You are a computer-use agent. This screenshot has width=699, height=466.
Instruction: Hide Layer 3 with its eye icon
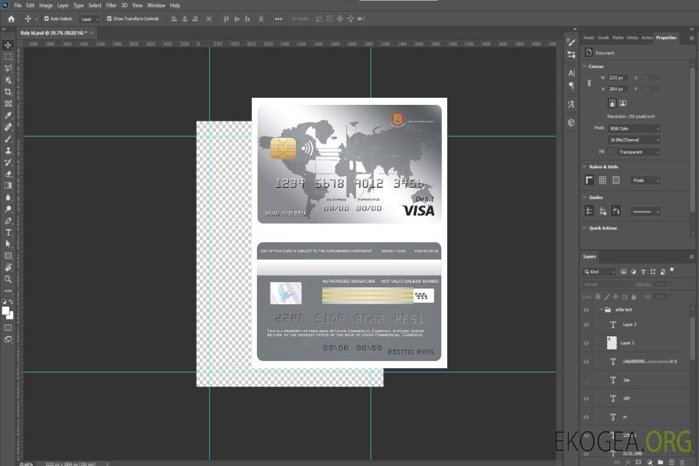(x=586, y=344)
